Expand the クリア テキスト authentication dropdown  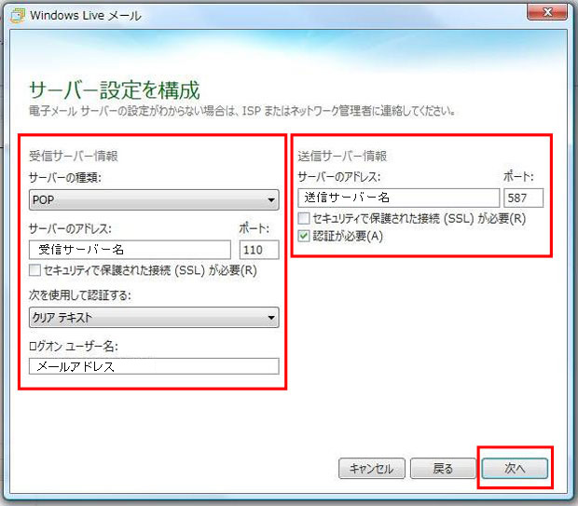pyautogui.click(x=154, y=318)
